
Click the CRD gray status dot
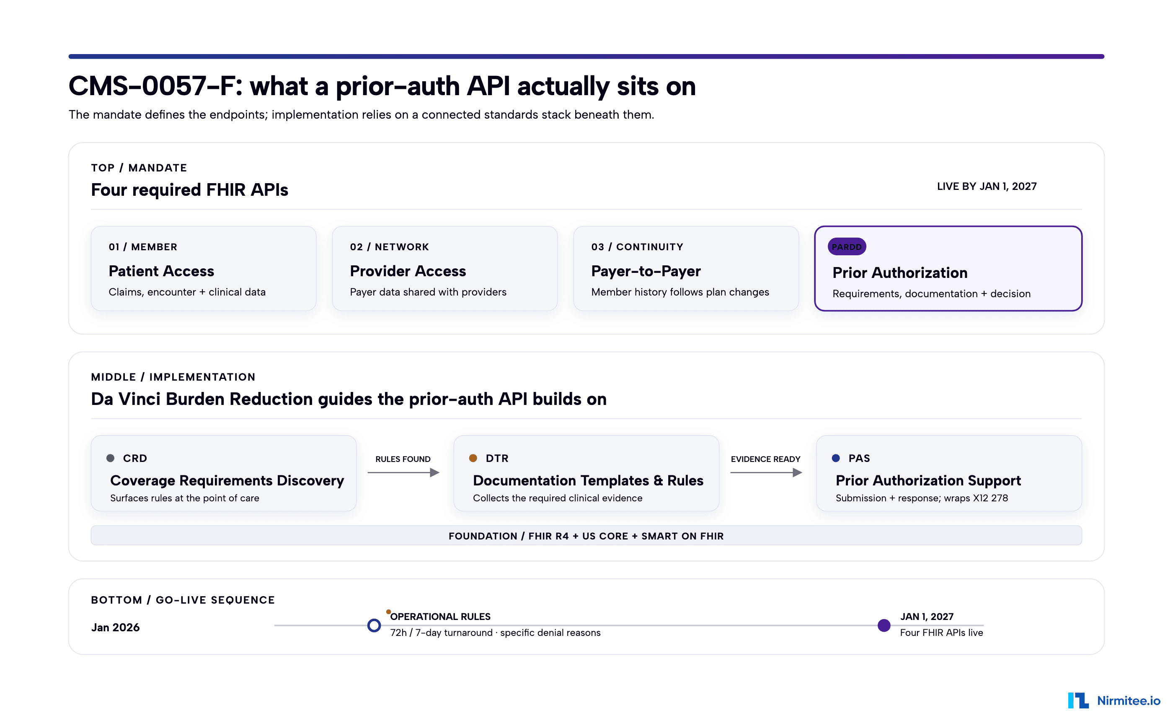pos(111,458)
